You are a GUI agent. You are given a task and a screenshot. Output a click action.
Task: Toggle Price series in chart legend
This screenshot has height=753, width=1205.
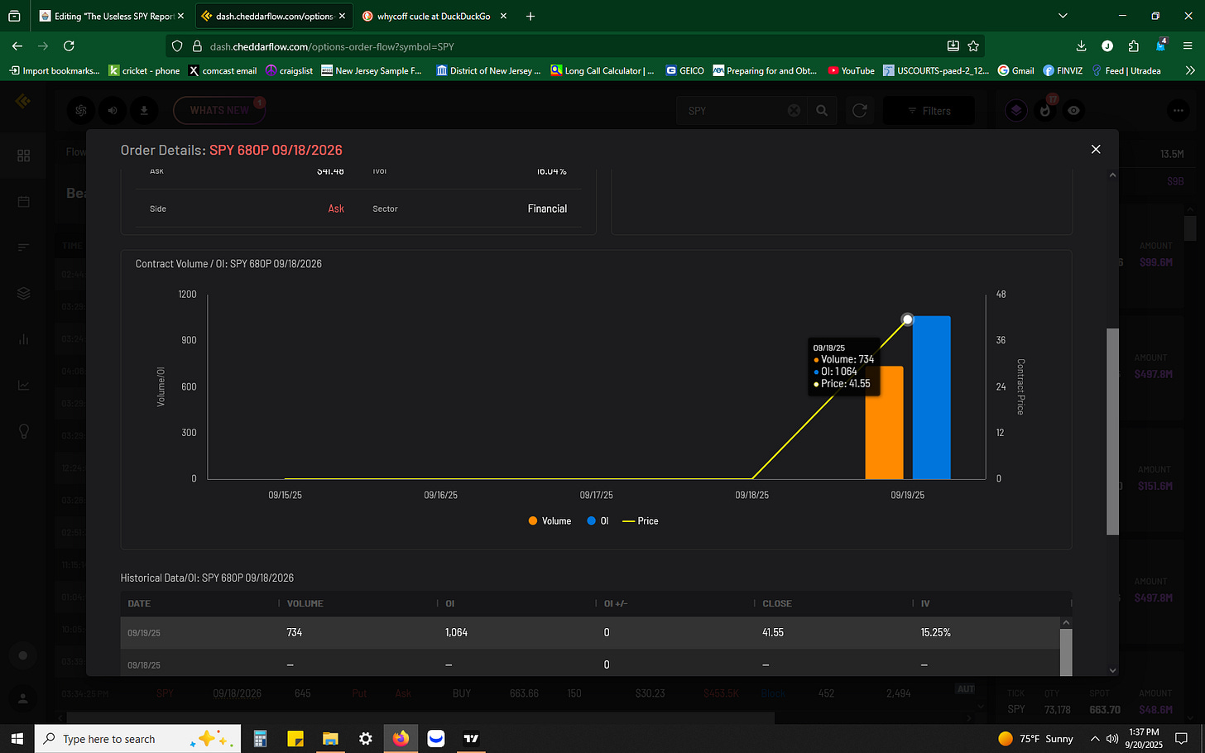click(x=641, y=520)
